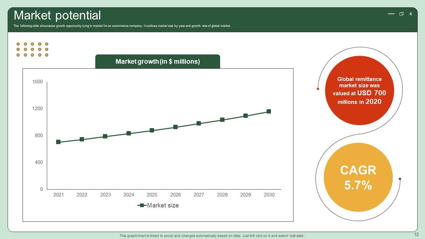Viewport: 425px width, 239px height.
Task: Click the slide number 12
Action: [x=416, y=235]
